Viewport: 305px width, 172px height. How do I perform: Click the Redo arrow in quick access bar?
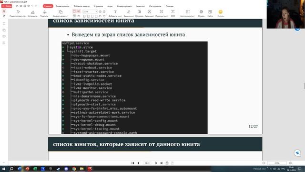[36, 6]
